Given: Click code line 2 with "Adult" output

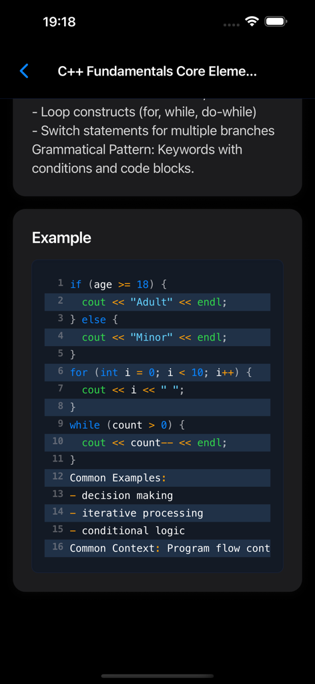Looking at the screenshot, I should click(157, 302).
